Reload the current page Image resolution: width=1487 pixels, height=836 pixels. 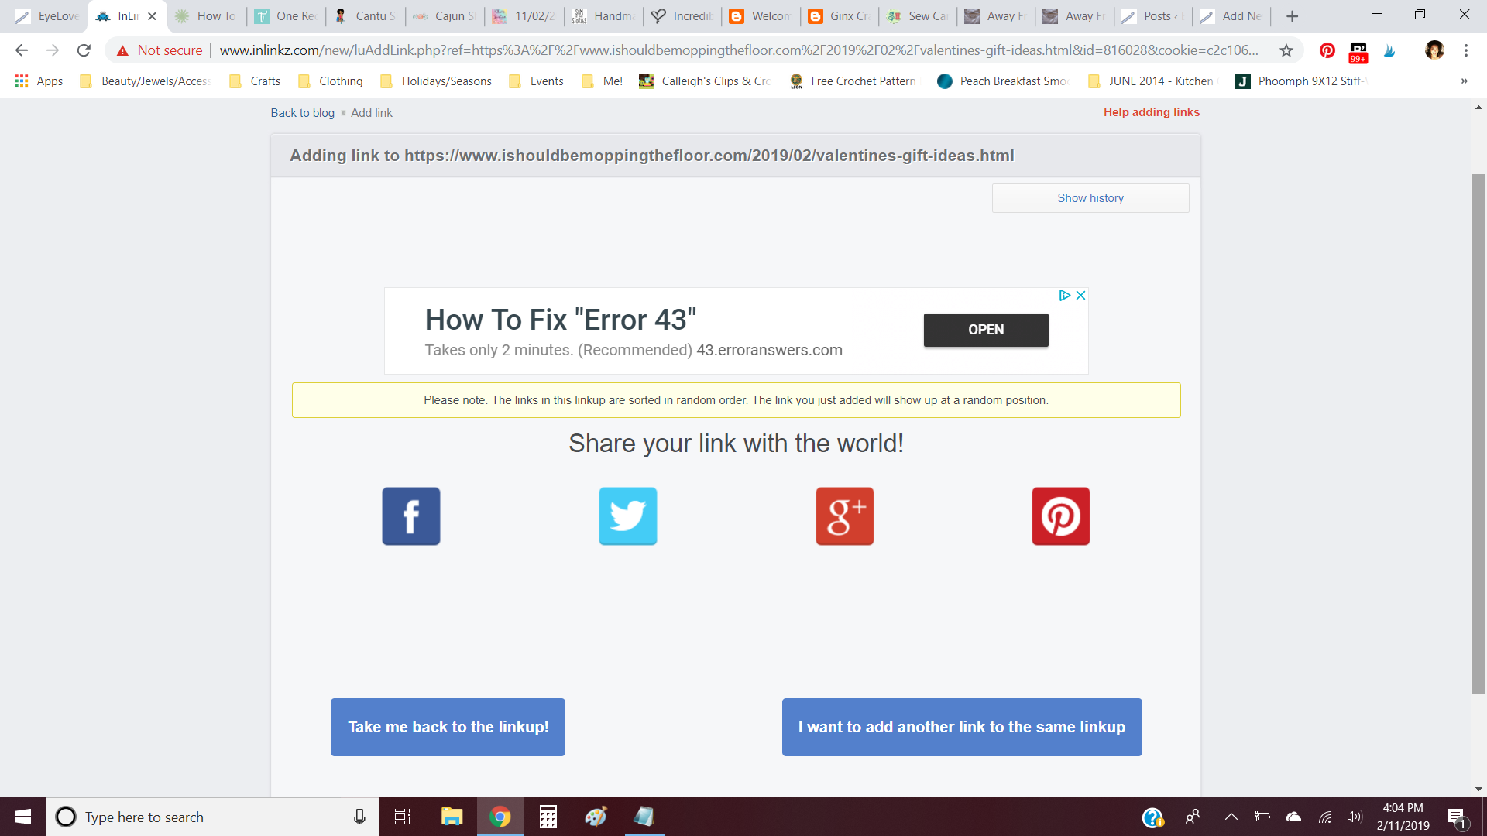(x=84, y=50)
